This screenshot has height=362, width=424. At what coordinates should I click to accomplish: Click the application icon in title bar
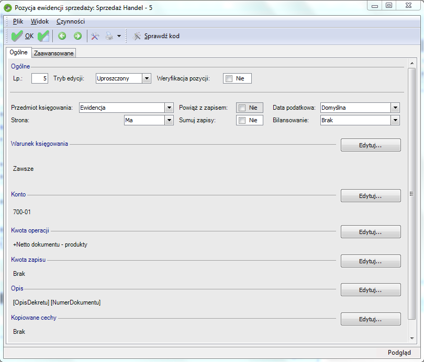tap(8, 8)
